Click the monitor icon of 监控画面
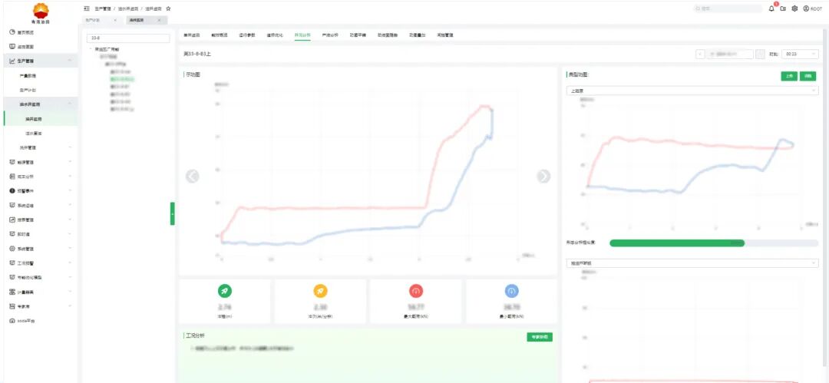The width and height of the screenshot is (829, 383). (x=12, y=47)
